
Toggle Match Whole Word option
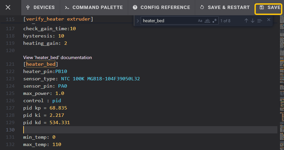click(x=207, y=21)
